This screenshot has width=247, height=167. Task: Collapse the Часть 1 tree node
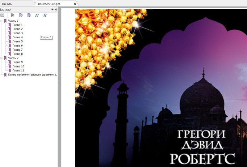coord(2,21)
